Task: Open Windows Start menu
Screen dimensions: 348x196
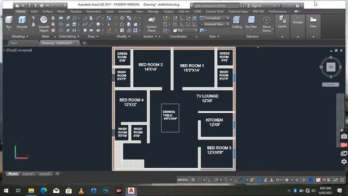Action: 6,191
